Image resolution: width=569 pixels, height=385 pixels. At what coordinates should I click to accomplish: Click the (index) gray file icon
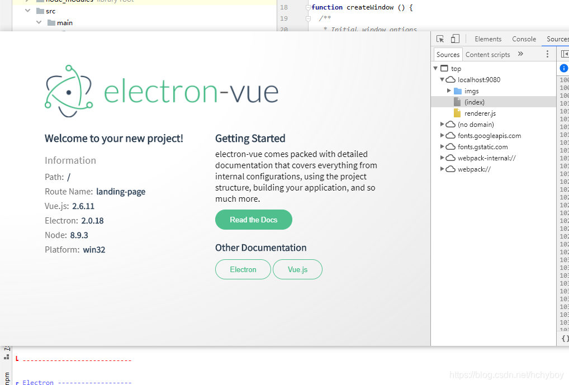(x=457, y=102)
